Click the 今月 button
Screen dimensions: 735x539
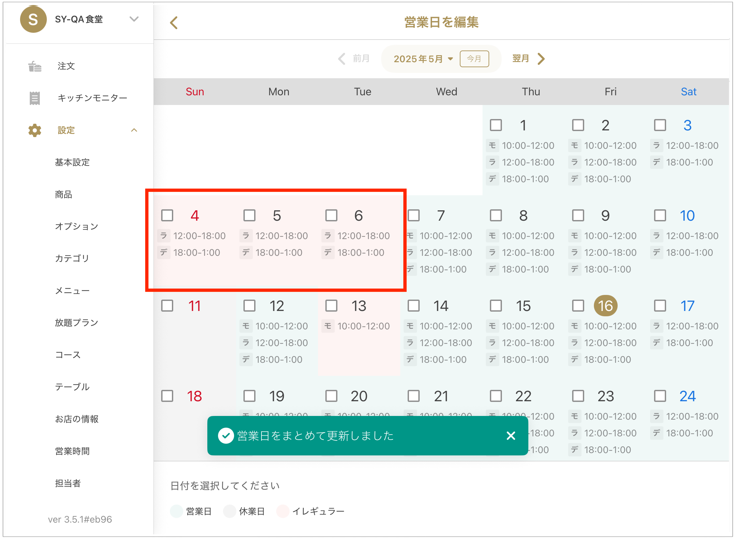474,59
